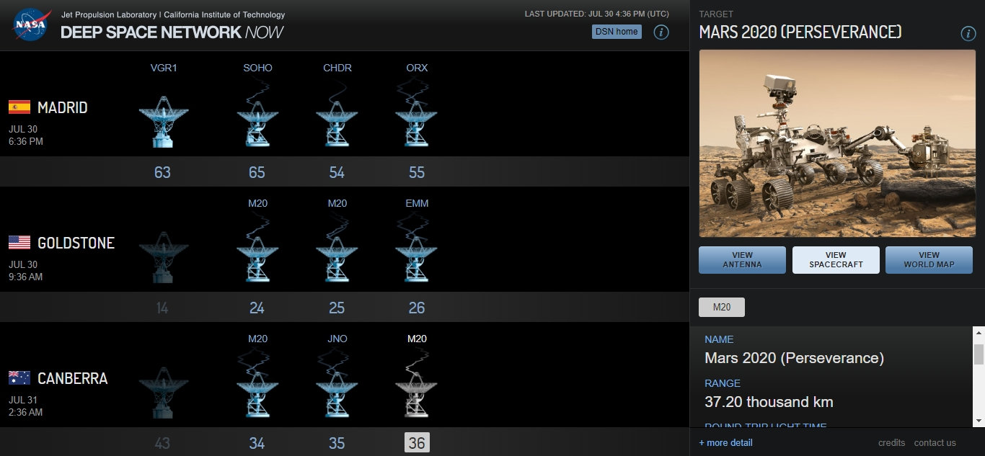This screenshot has width=985, height=456.
Task: Click antenna number 54
Action: click(337, 172)
